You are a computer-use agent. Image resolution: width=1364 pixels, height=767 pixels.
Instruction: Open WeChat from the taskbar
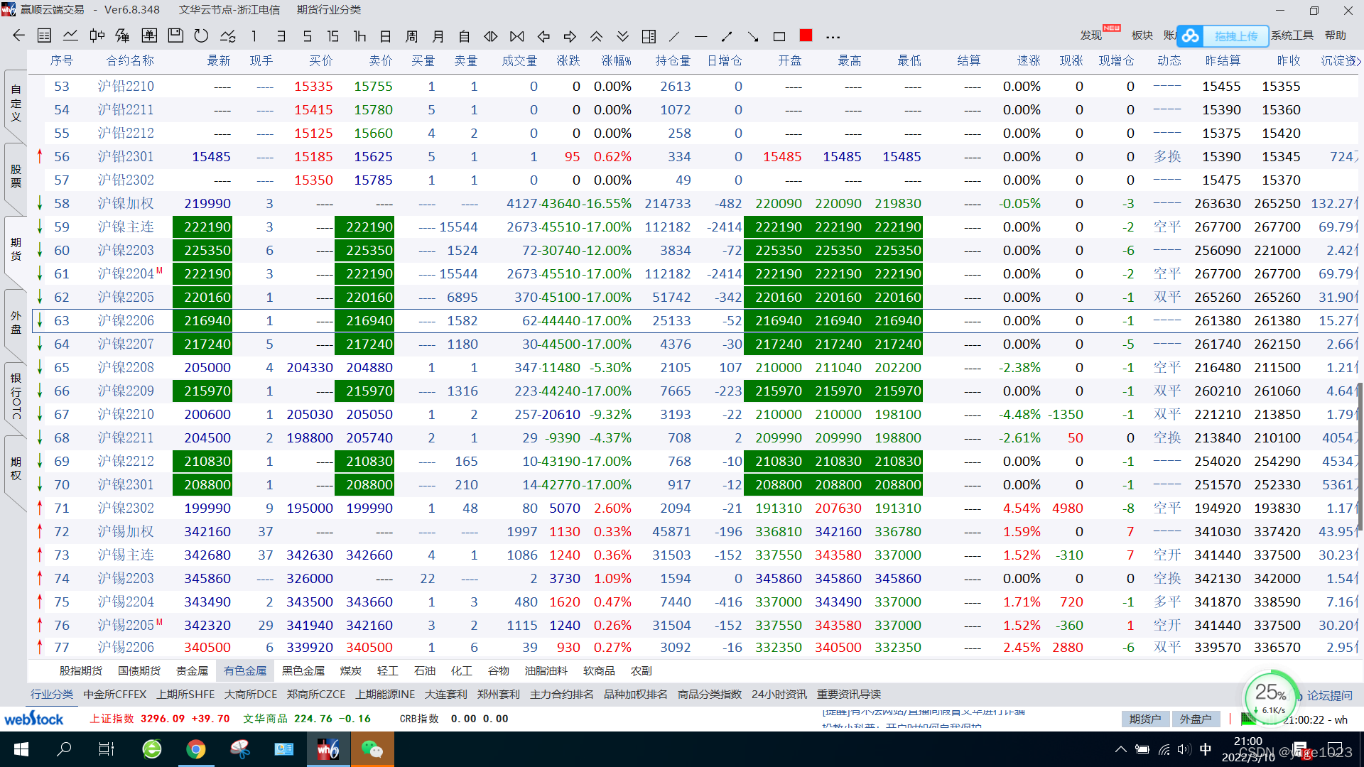pos(372,749)
